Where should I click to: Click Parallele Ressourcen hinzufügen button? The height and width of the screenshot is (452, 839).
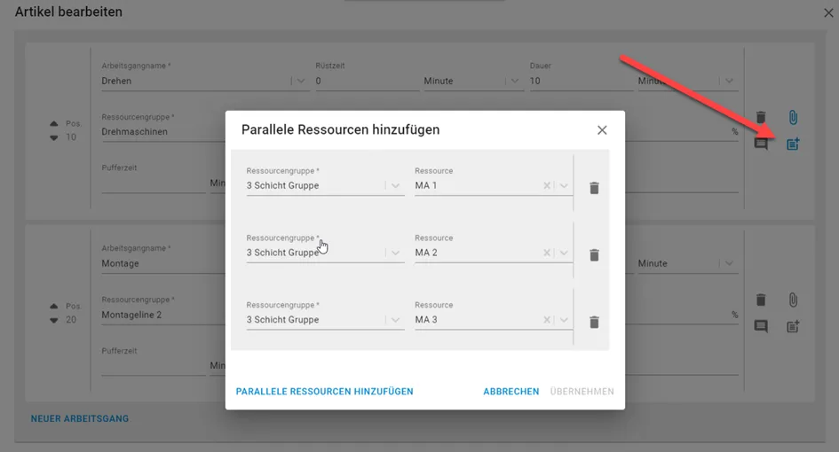point(324,392)
